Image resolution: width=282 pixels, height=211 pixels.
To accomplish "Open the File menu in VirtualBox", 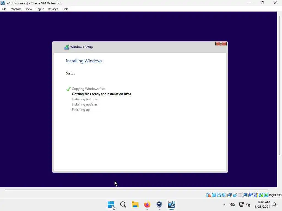I will pyautogui.click(x=4, y=9).
